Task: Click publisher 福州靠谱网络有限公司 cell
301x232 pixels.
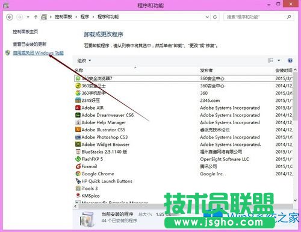Action: (221, 152)
